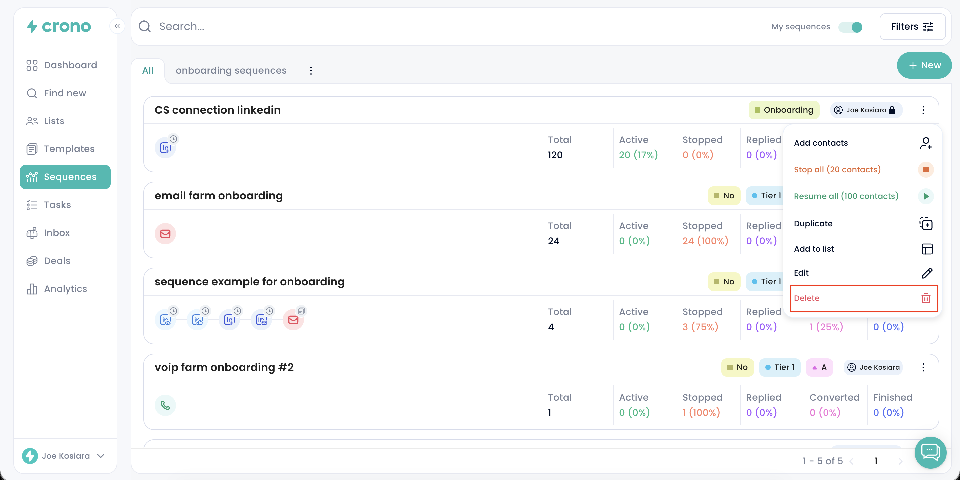This screenshot has height=480, width=960.
Task: Click the New sequence button
Action: coord(924,65)
